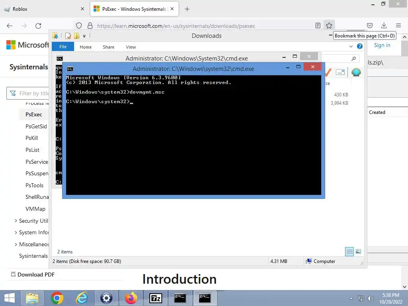Open Sysinternals heading link
408x306 pixels.
(29, 67)
